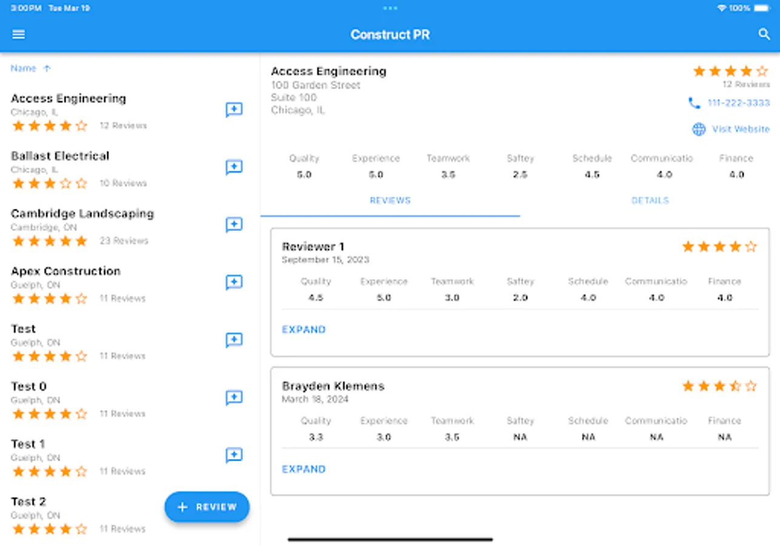The image size is (780, 546).
Task: Expand Reviewer 1's review
Action: 304,329
